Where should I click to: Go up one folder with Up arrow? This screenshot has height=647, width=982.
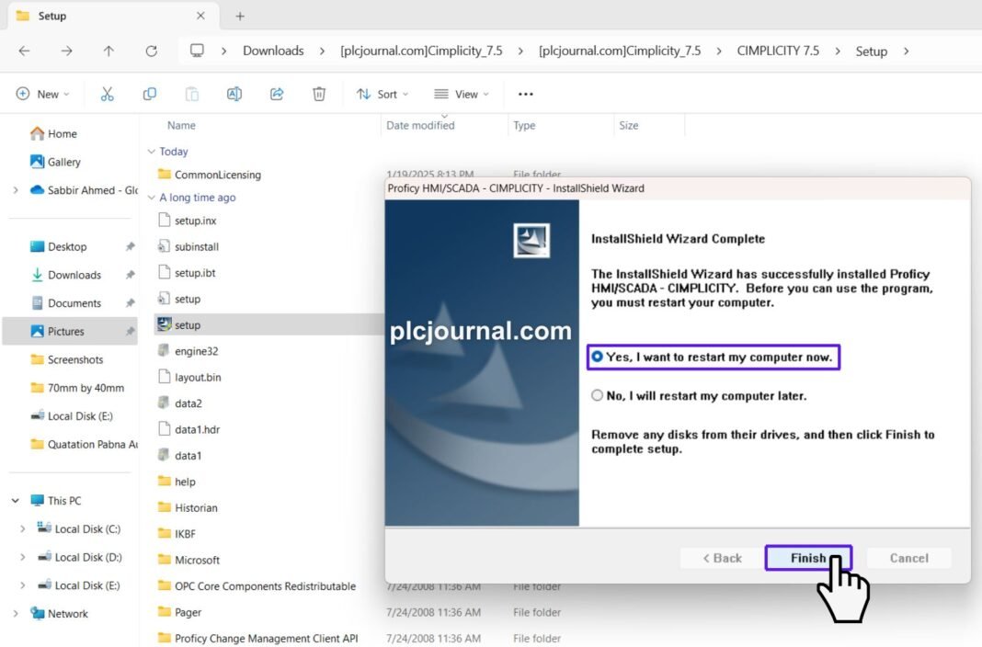point(108,51)
